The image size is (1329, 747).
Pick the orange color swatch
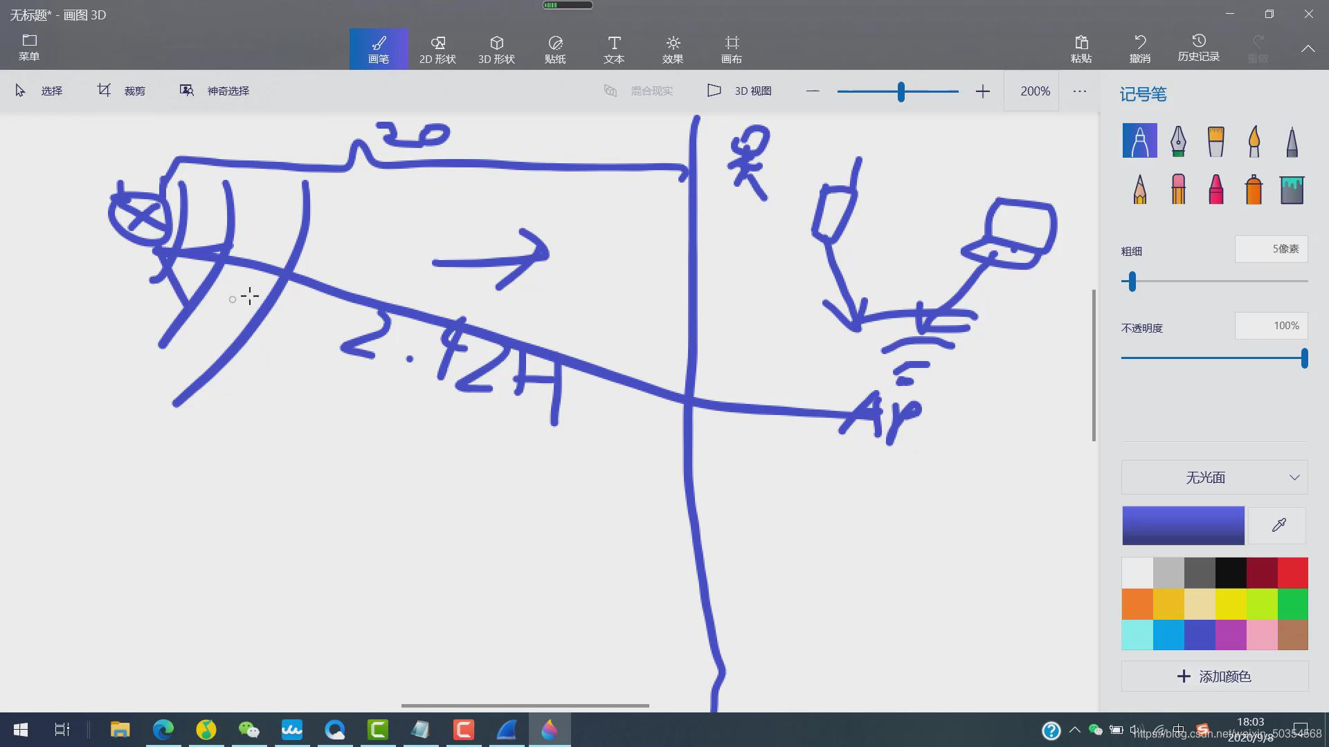pyautogui.click(x=1137, y=604)
